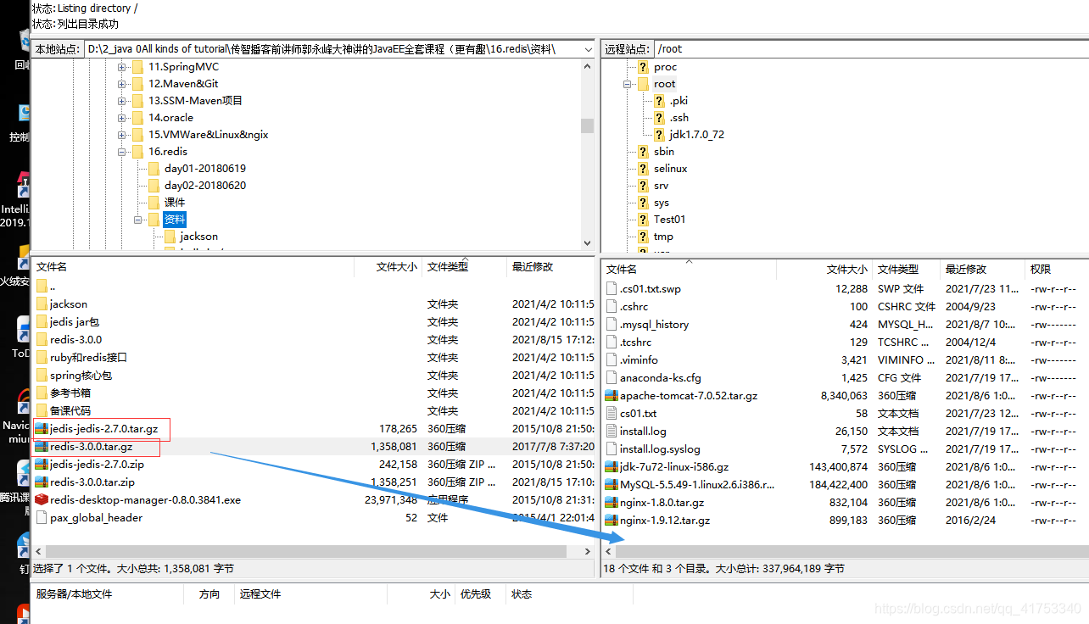The image size is (1089, 624).
Task: Click the redis-3.0.0.tar.zip archive icon
Action: pos(42,482)
